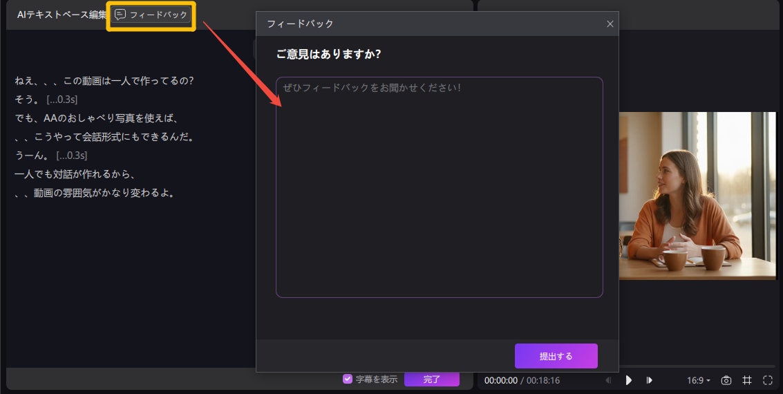Take a snapshot with the camera icon
Image resolution: width=783 pixels, height=394 pixels.
click(726, 380)
